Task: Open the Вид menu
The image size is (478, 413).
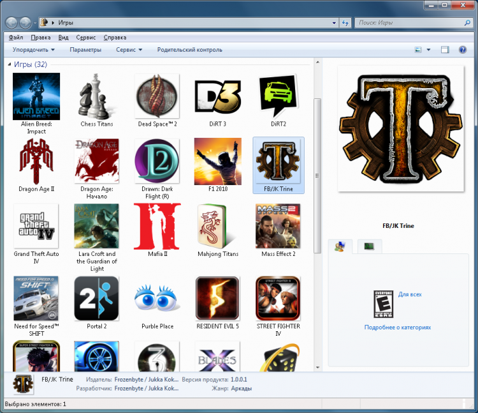Action: click(x=63, y=38)
